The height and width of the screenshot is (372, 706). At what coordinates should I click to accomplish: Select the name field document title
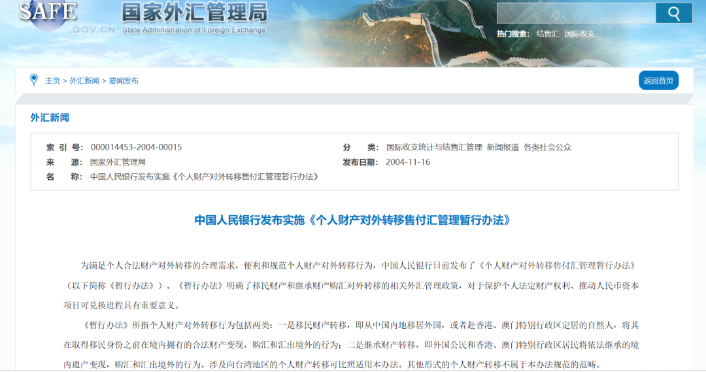click(205, 177)
